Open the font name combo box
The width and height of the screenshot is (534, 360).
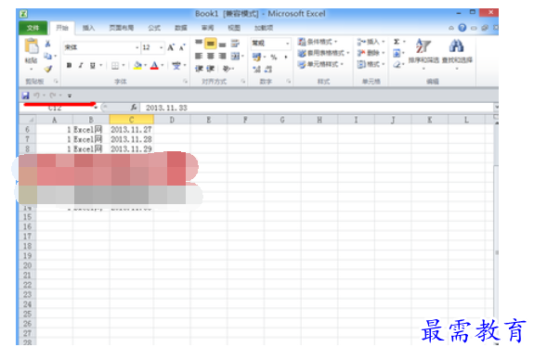tap(101, 47)
